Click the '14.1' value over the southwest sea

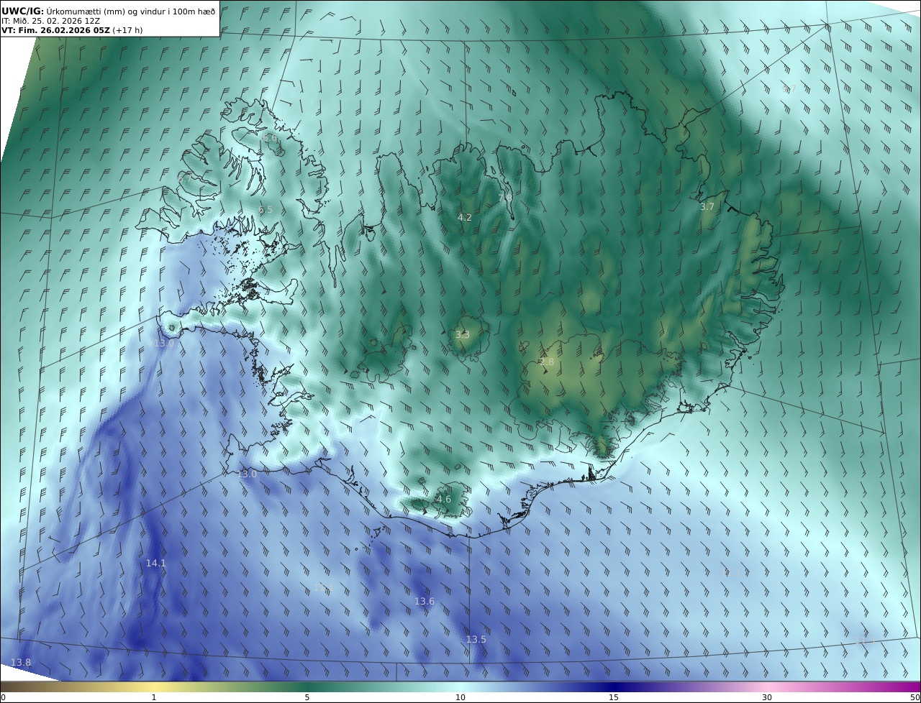pyautogui.click(x=156, y=564)
